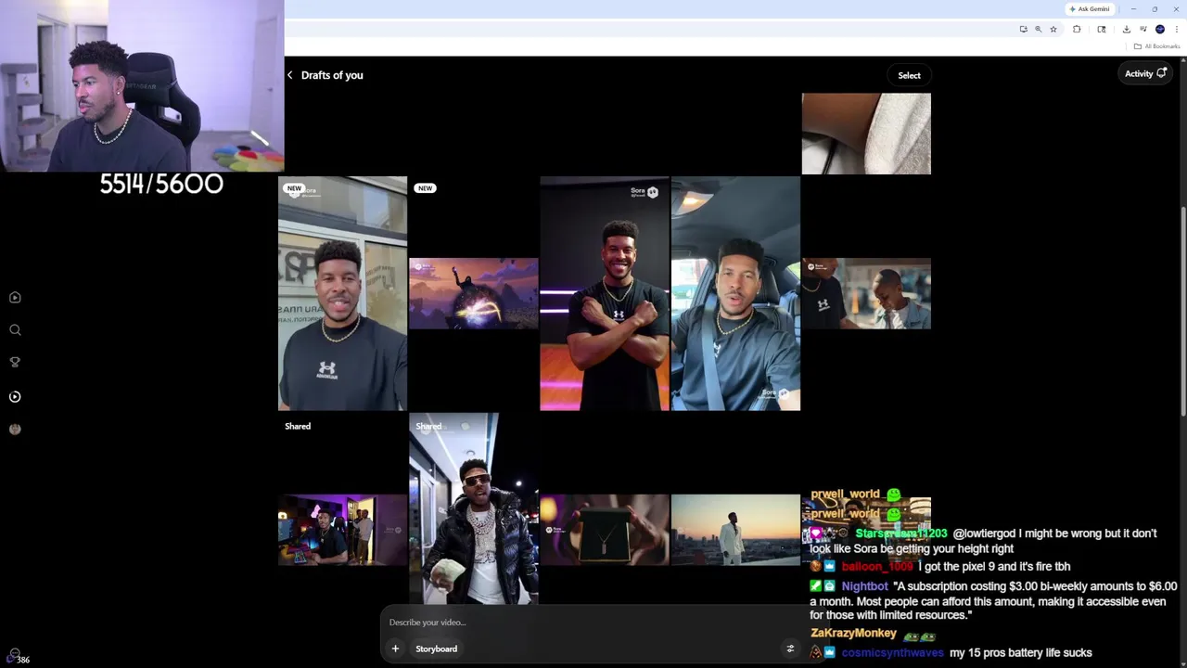Open the profile avatar in the sidebar
The width and height of the screenshot is (1187, 668).
click(15, 430)
